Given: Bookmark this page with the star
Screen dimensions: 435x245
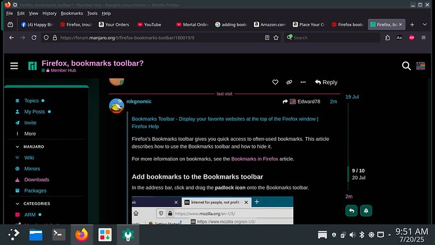Looking at the screenshot, I should 275,37.
